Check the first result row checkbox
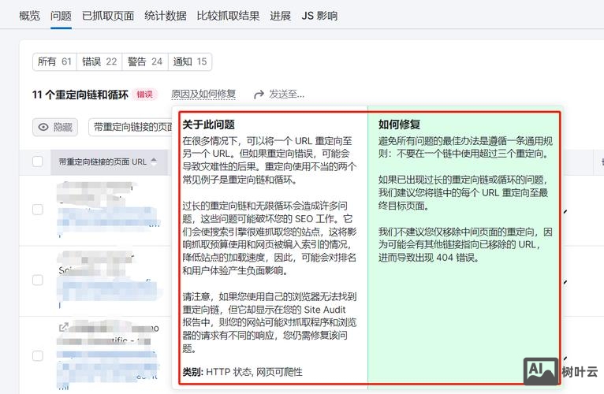This screenshot has width=604, height=394. point(38,210)
